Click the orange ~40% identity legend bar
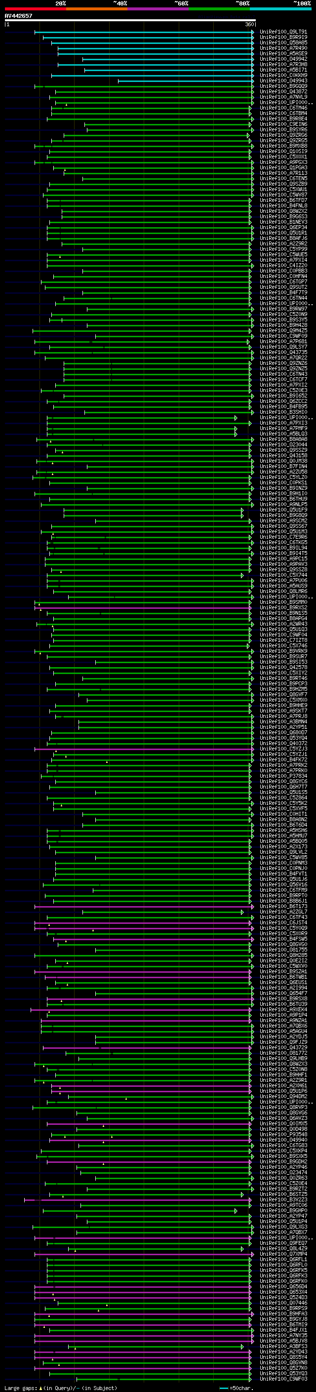The width and height of the screenshot is (316, 1392). point(97,9)
